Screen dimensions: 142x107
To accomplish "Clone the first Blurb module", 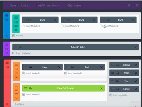I will 30,20.
